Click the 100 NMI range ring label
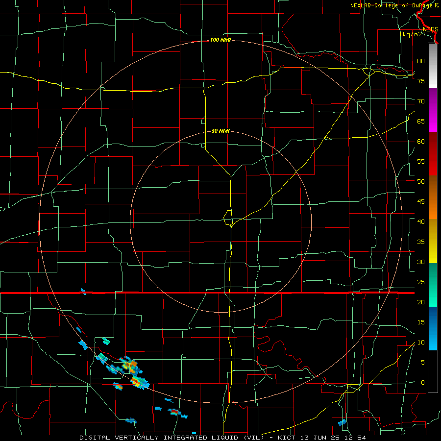Image resolution: width=441 pixels, height=441 pixels. (220, 40)
